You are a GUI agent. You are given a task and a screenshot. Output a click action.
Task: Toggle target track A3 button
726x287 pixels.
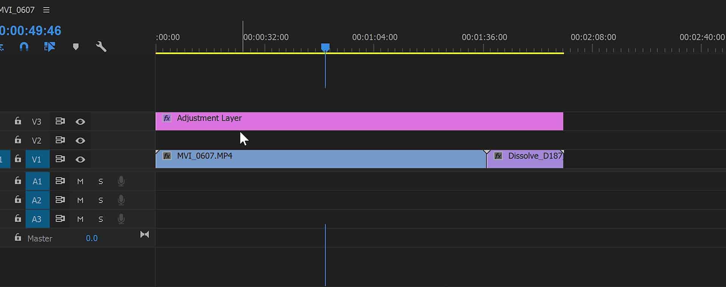tap(37, 219)
